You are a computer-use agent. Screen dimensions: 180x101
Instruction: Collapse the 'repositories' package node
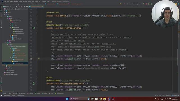coord(11,28)
